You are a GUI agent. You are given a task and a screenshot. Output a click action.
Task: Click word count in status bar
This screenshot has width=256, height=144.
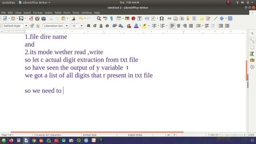click(48, 135)
